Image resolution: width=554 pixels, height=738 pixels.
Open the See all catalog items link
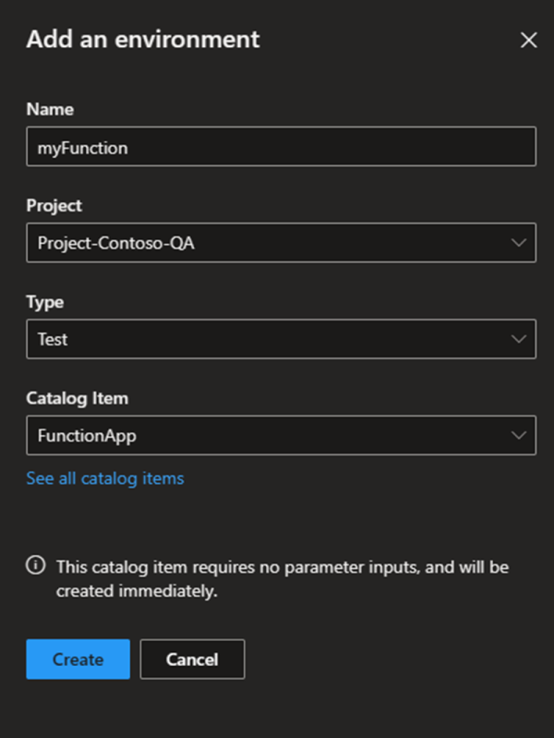pyautogui.click(x=105, y=478)
